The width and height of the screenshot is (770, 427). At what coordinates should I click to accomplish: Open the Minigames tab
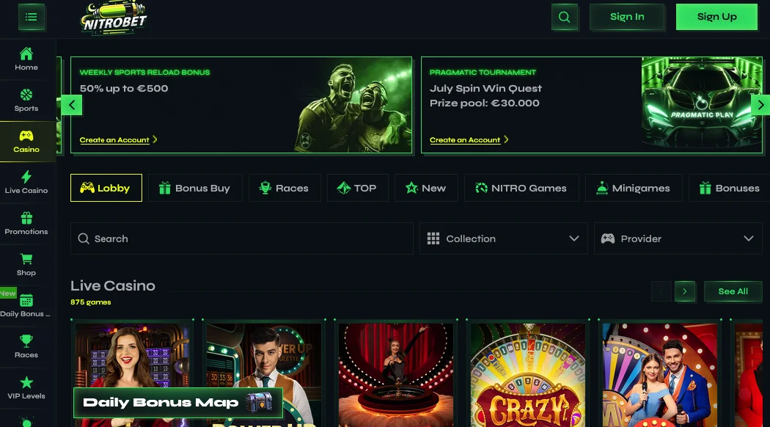(634, 188)
